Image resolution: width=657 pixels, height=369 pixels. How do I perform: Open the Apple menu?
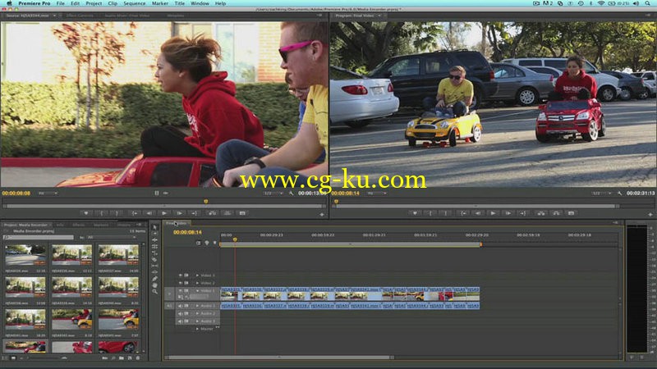point(9,3)
